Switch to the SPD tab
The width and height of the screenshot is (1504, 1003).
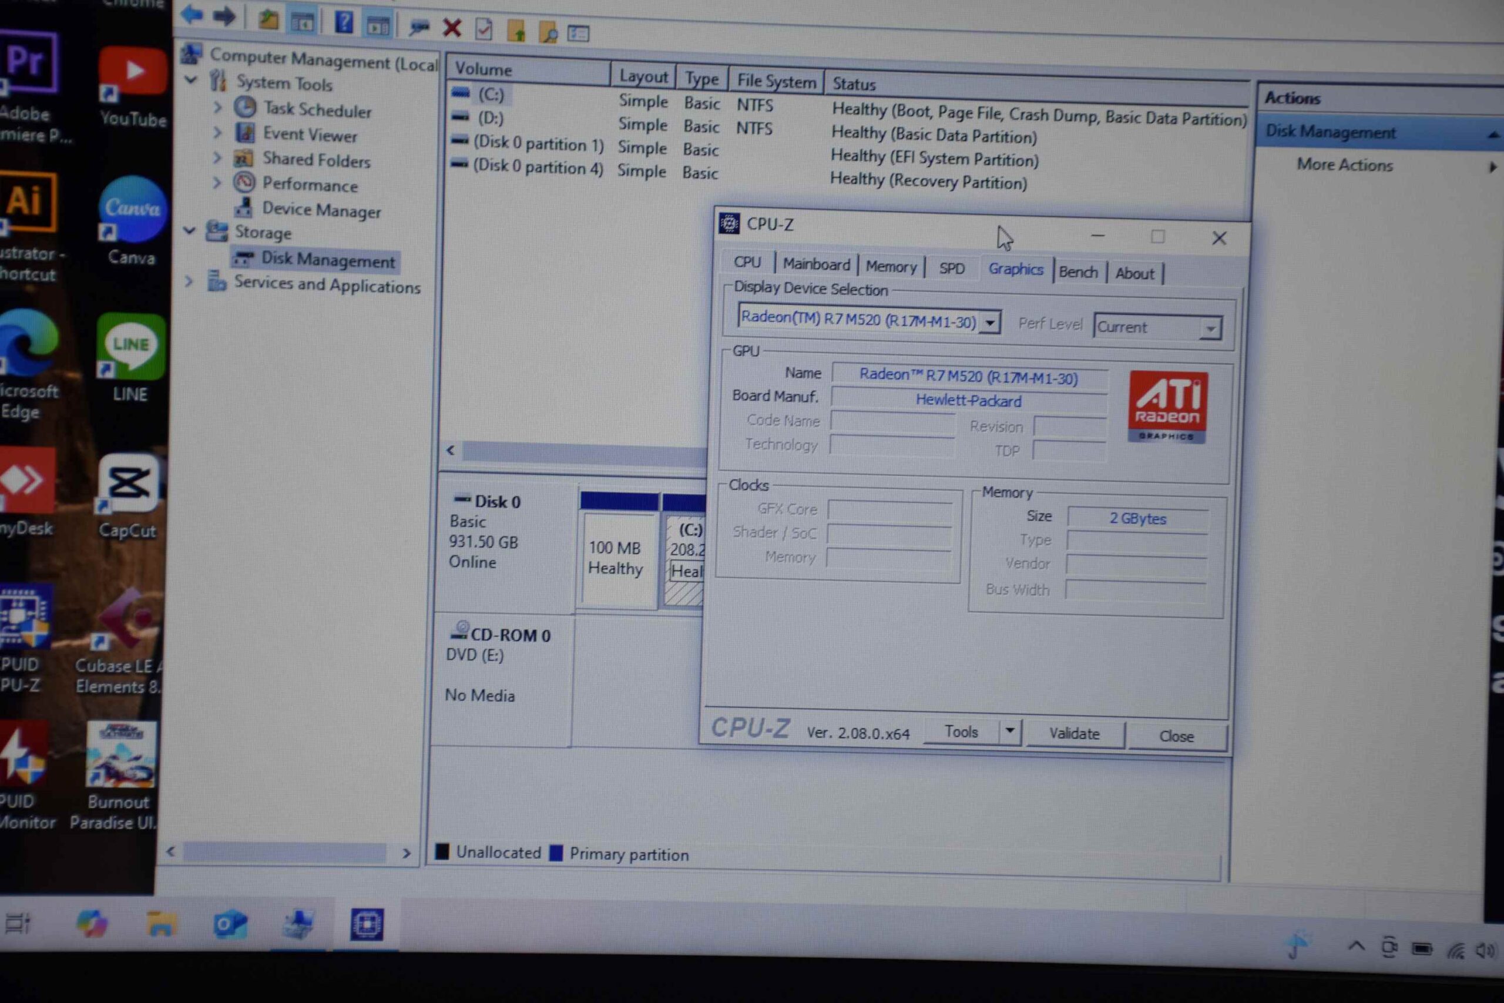click(x=952, y=268)
